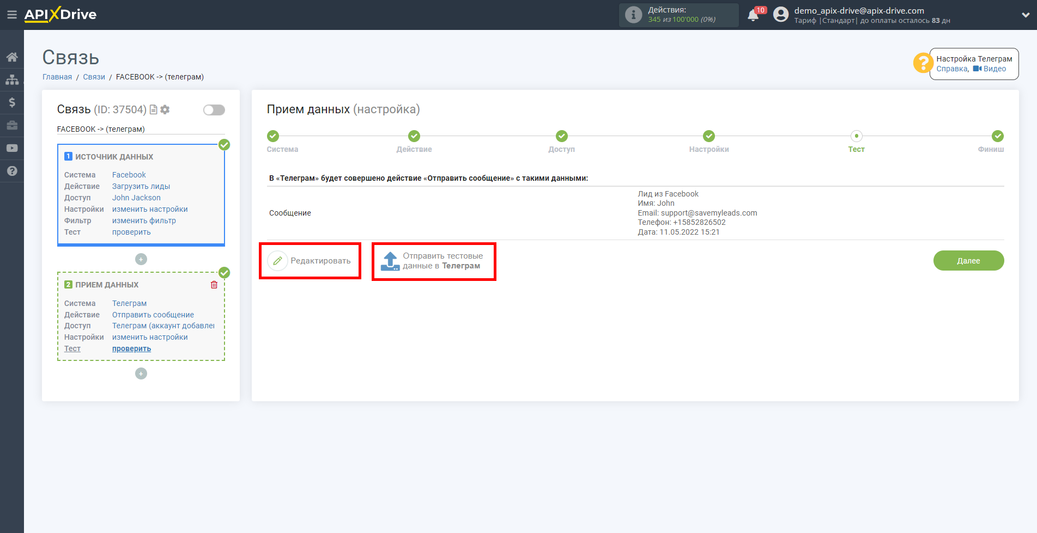Click bold проверить test link
This screenshot has height=533, width=1037.
(131, 348)
